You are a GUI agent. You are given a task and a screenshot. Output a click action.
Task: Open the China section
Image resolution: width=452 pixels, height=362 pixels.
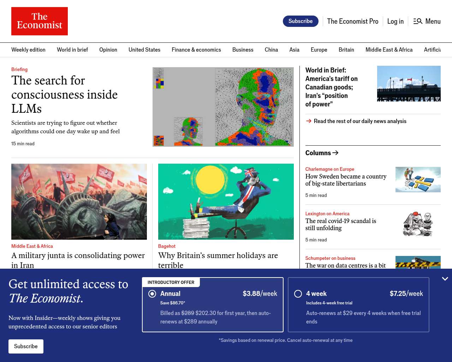click(x=271, y=50)
